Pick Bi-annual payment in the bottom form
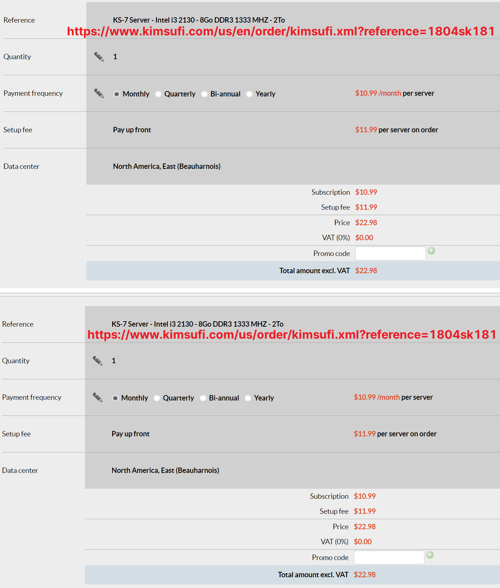This screenshot has height=588, width=500. [203, 398]
